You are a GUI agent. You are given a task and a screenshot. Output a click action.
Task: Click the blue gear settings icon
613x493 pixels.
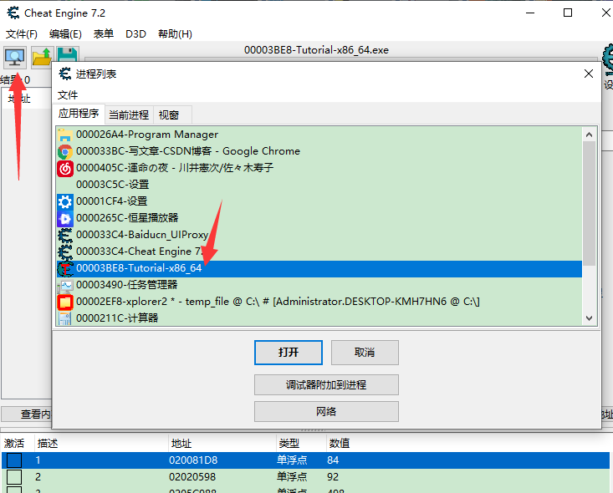tap(65, 201)
